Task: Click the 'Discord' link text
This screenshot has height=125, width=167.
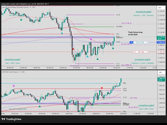Action: (x=136, y=15)
